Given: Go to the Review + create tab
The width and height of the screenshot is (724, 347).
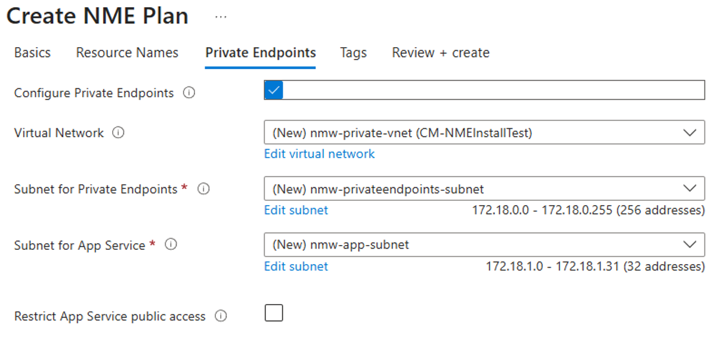Looking at the screenshot, I should (x=440, y=52).
